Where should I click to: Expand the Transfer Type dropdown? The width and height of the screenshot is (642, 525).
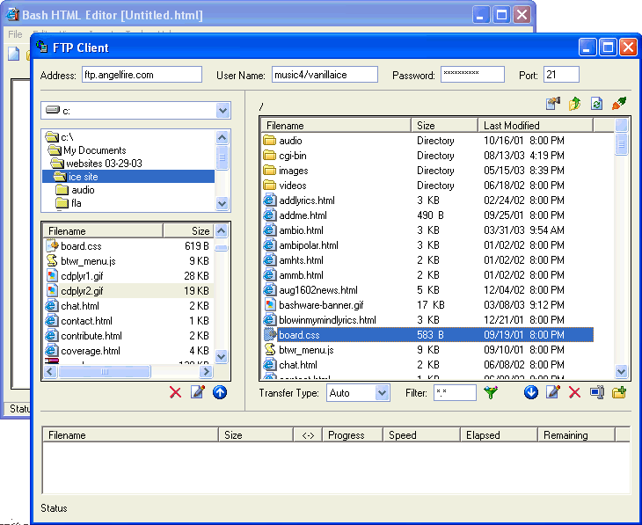382,393
